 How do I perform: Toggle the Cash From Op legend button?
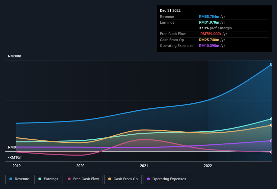pyautogui.click(x=123, y=179)
